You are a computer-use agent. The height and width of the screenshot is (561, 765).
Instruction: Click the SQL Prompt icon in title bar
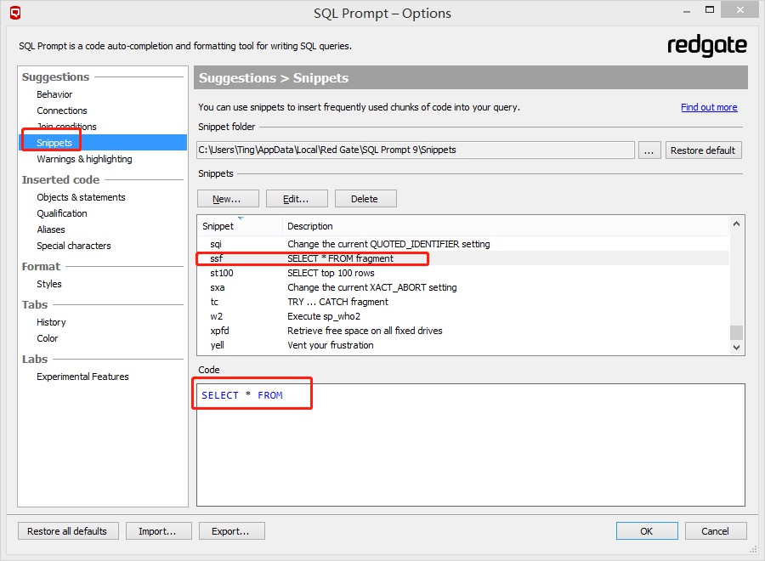click(x=14, y=13)
